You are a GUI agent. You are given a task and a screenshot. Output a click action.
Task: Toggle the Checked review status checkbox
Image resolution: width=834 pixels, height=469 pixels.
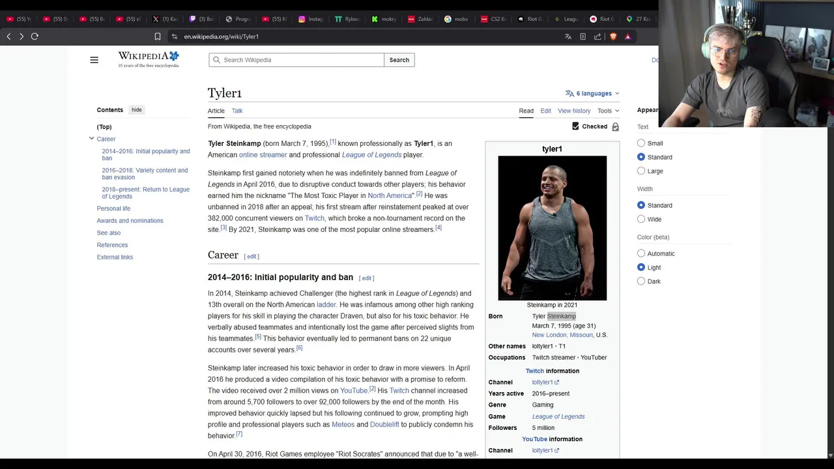(x=575, y=126)
